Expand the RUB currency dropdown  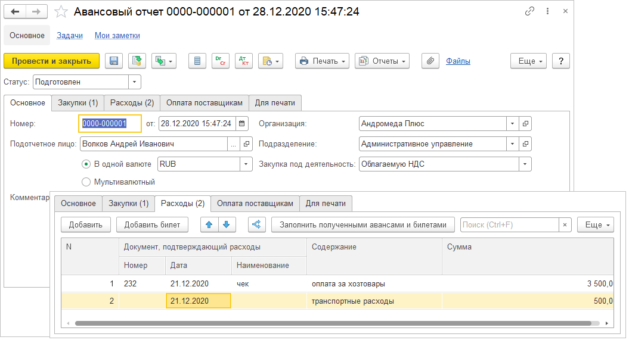click(x=246, y=164)
